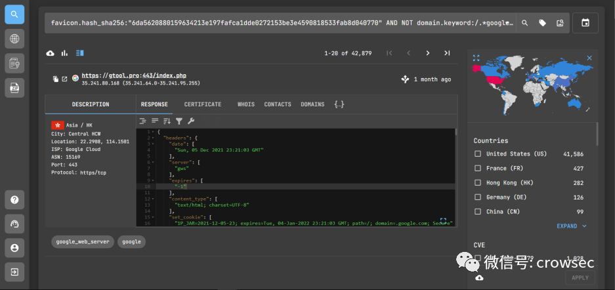This screenshot has width=615, height=290.
Task: Switch to the RESPONSE tab
Action: [154, 104]
